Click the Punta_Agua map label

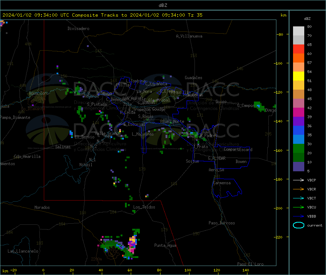pyautogui.click(x=165, y=245)
